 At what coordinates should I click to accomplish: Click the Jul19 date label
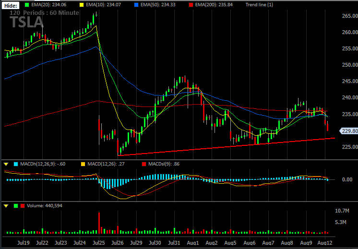point(24,243)
